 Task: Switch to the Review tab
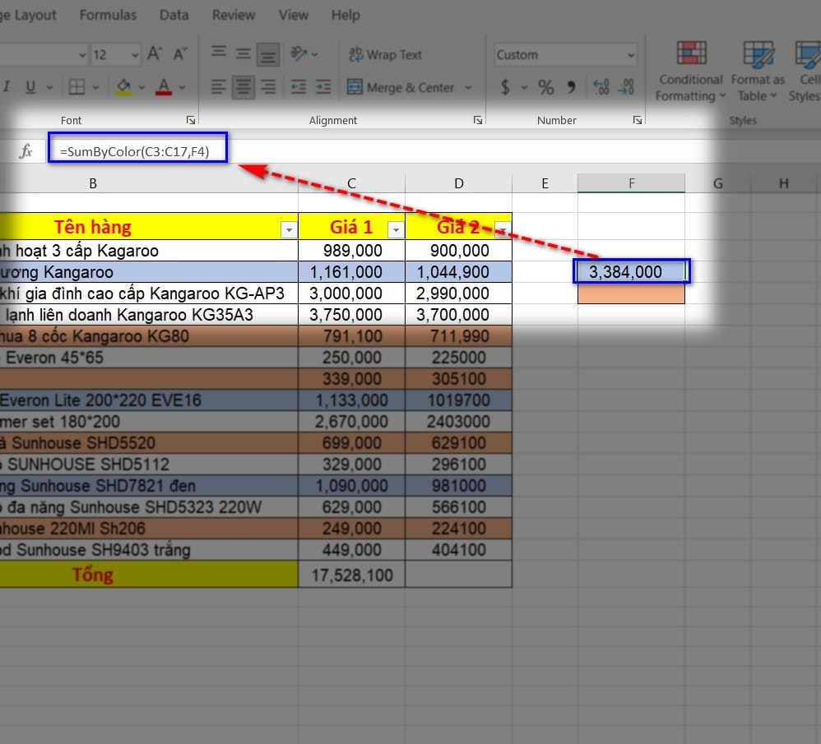(233, 15)
